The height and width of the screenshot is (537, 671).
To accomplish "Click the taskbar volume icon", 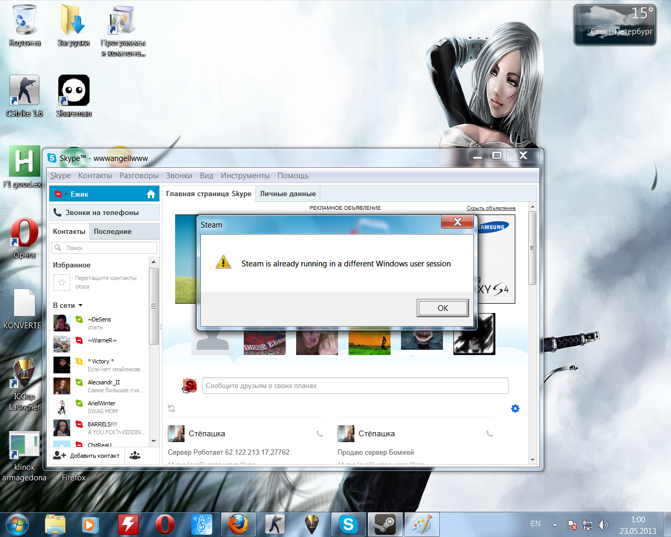I will [603, 524].
